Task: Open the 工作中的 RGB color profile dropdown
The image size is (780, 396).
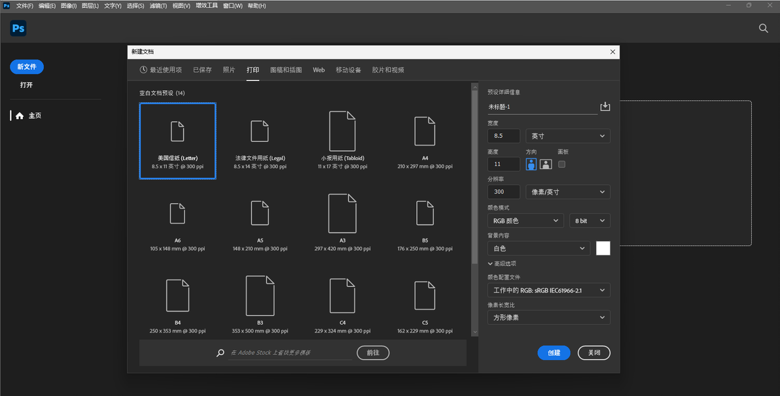Action: [x=549, y=290]
